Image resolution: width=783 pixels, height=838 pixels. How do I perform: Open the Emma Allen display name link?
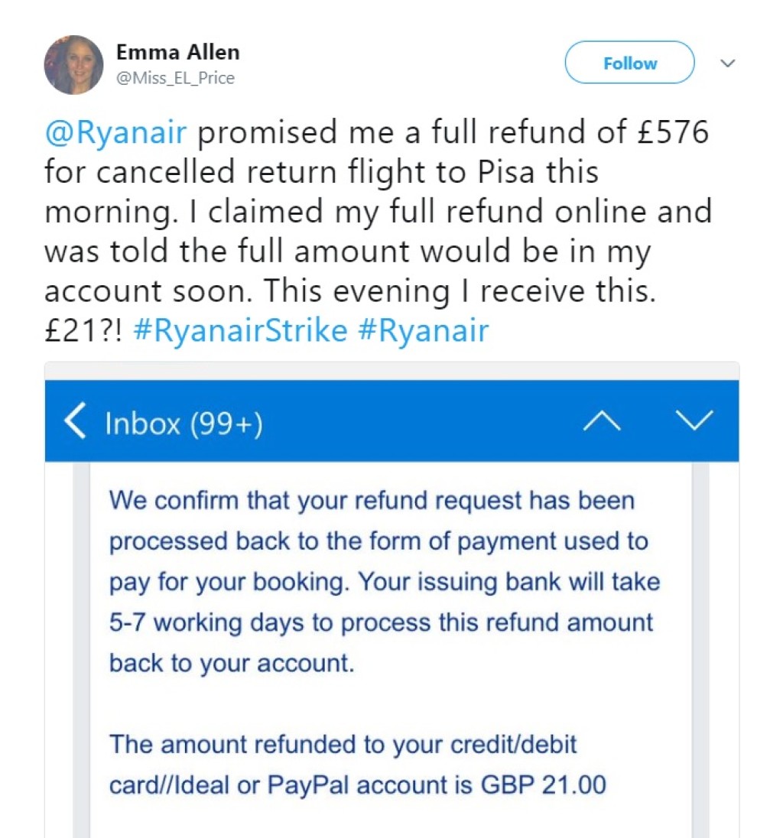[177, 52]
